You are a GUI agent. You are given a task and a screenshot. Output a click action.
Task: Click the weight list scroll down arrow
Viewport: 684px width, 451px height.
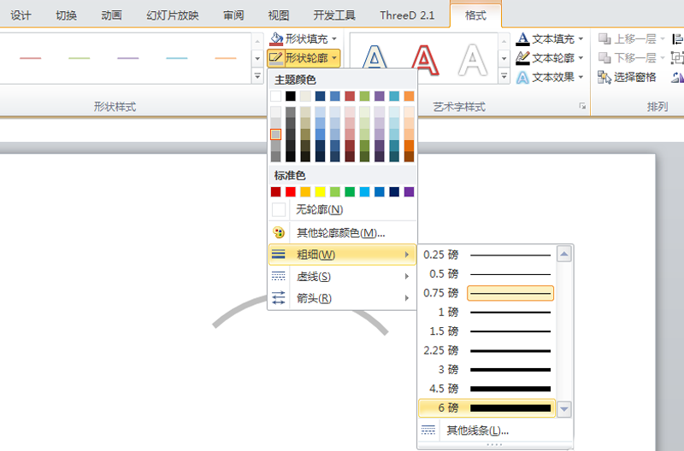[x=564, y=409]
